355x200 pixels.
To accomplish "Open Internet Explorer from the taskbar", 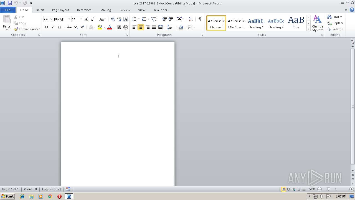I will [x=22, y=196].
